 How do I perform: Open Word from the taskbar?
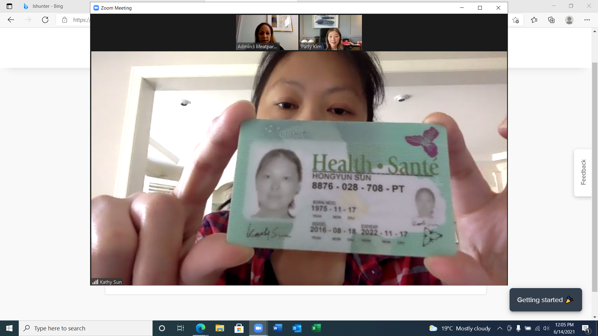pyautogui.click(x=278, y=328)
